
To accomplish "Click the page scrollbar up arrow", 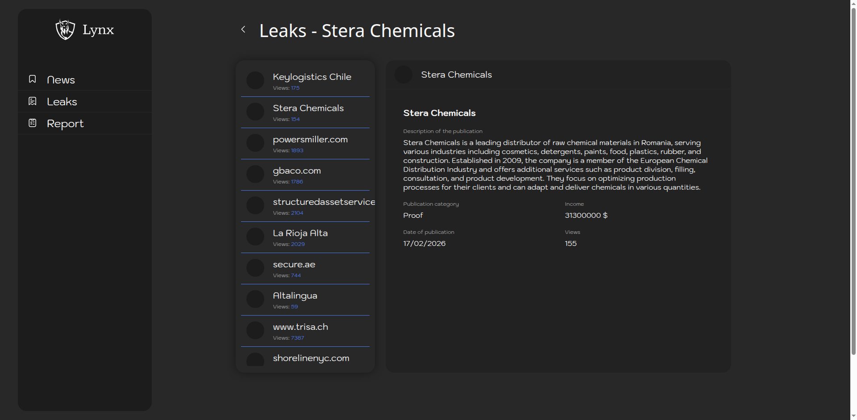I will click(x=853, y=4).
